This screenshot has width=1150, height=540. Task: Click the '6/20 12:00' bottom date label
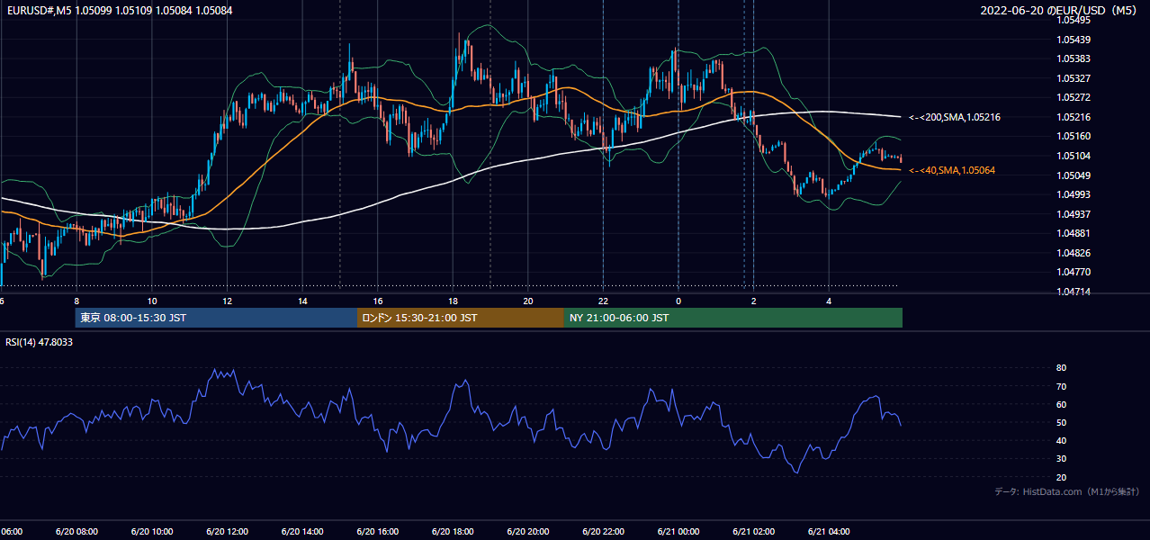226,532
